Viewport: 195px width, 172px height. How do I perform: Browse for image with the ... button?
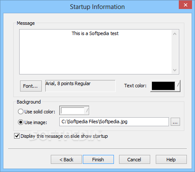pyautogui.click(x=175, y=122)
